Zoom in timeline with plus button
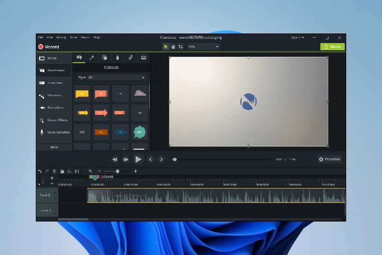The height and width of the screenshot is (255, 382). pyautogui.click(x=136, y=171)
